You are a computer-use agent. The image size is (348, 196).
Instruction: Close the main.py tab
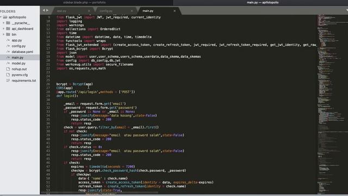(x=175, y=11)
